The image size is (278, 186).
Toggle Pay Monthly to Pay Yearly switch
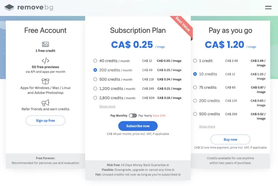(133, 116)
